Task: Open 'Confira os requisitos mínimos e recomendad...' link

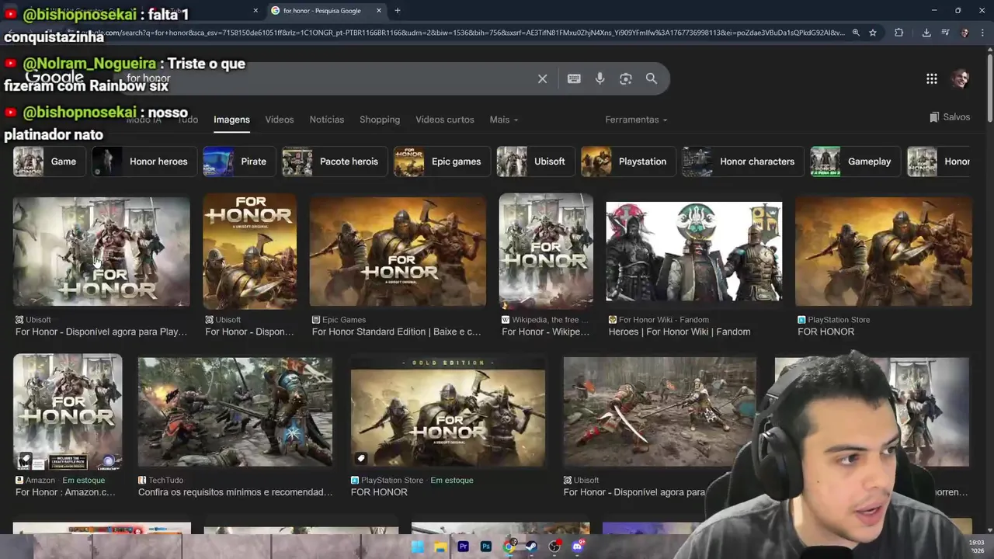Action: pos(235,492)
